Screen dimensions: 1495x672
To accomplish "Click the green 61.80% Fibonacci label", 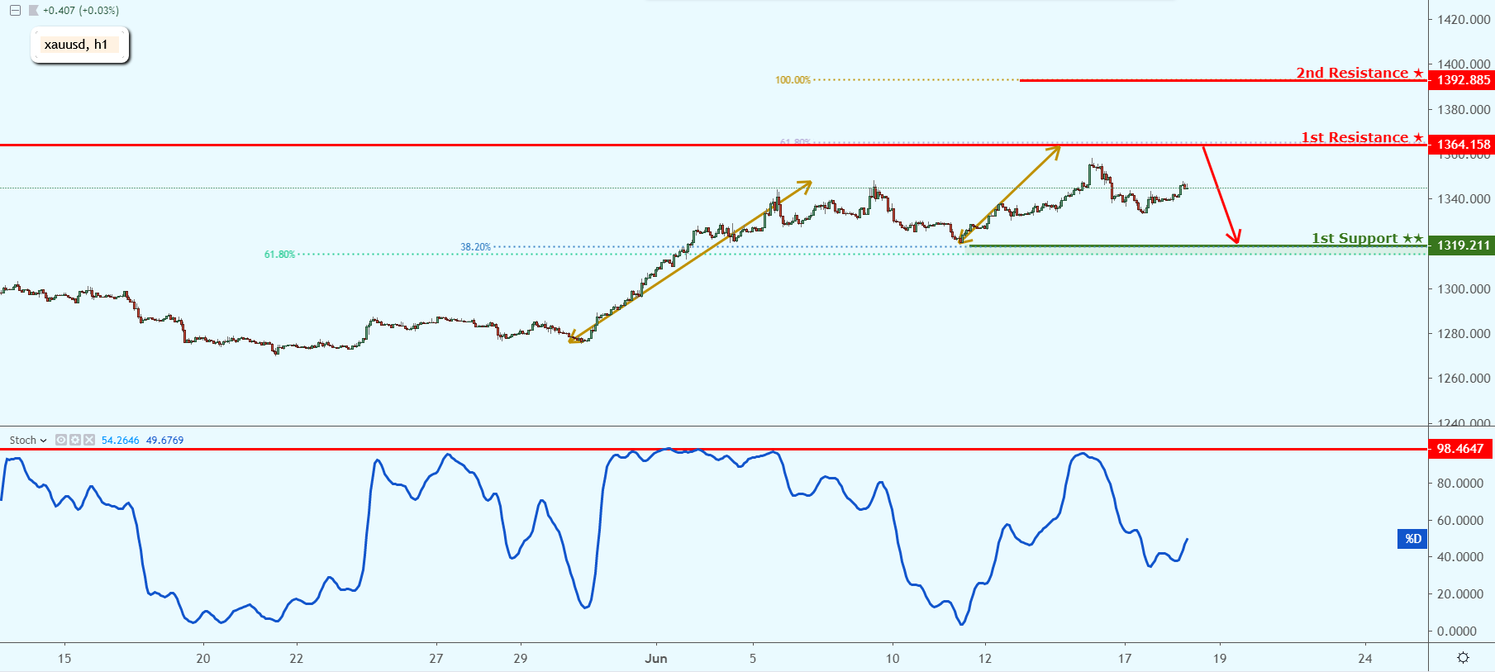I will [x=279, y=255].
